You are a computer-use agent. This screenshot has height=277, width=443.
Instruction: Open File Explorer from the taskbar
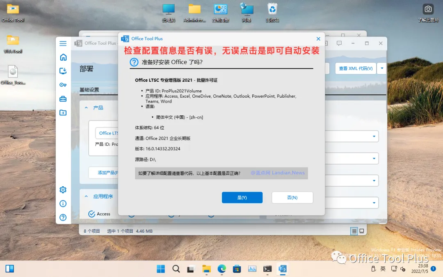point(206,269)
